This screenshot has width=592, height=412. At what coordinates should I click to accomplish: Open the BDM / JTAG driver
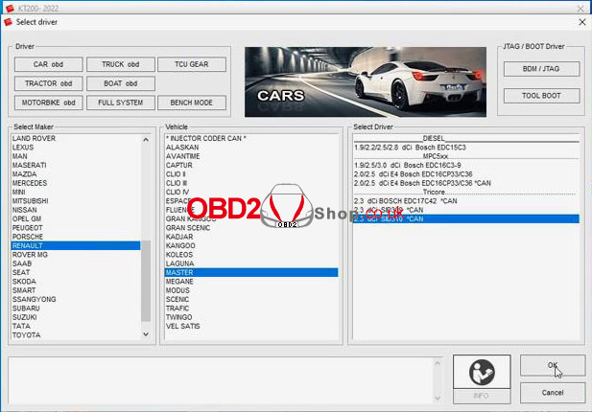click(541, 69)
